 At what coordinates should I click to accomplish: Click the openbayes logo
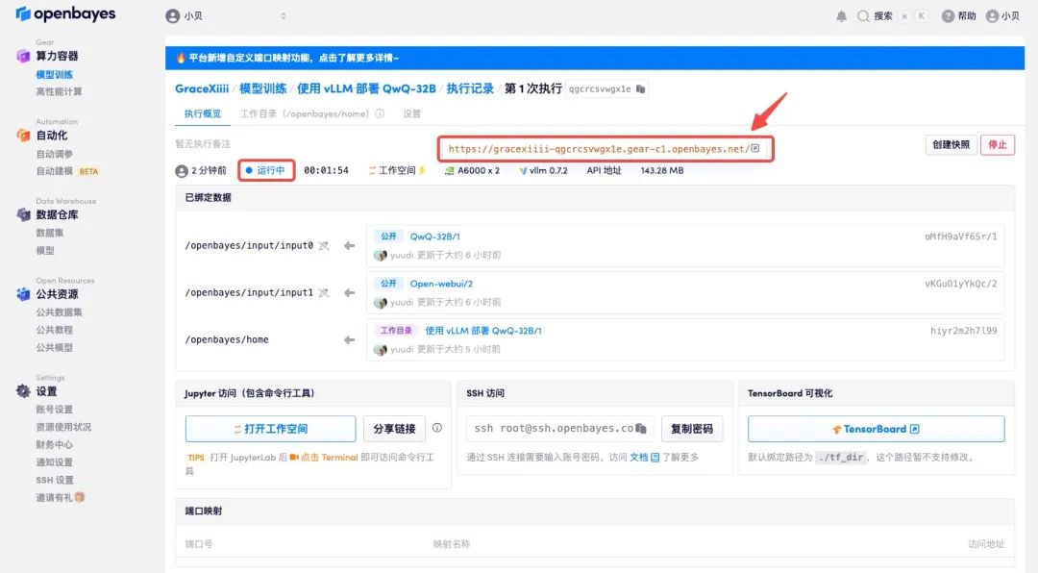tap(65, 13)
